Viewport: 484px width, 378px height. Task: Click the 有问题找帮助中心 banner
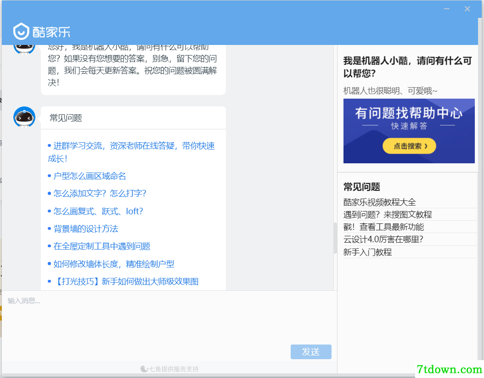409,131
